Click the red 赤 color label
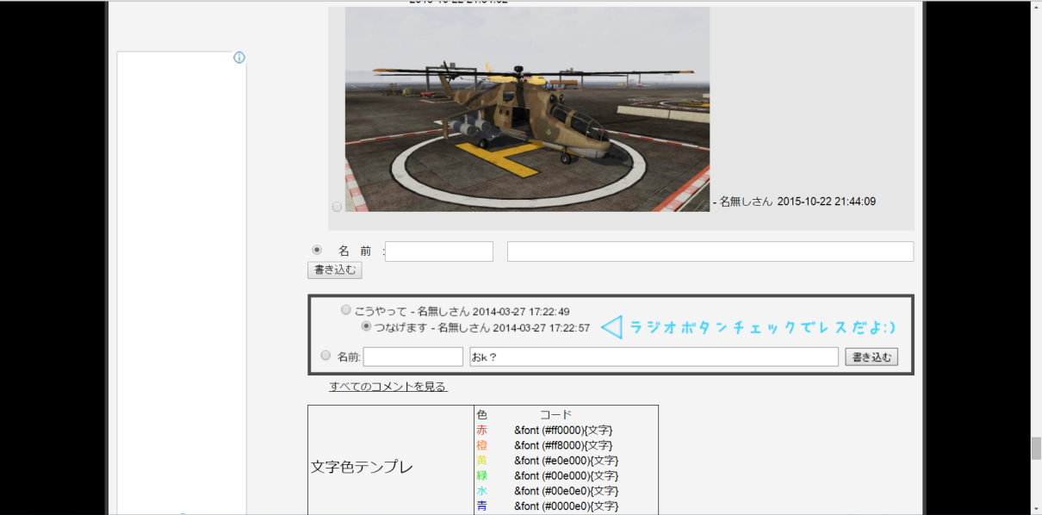The width and height of the screenshot is (1042, 515). click(481, 430)
